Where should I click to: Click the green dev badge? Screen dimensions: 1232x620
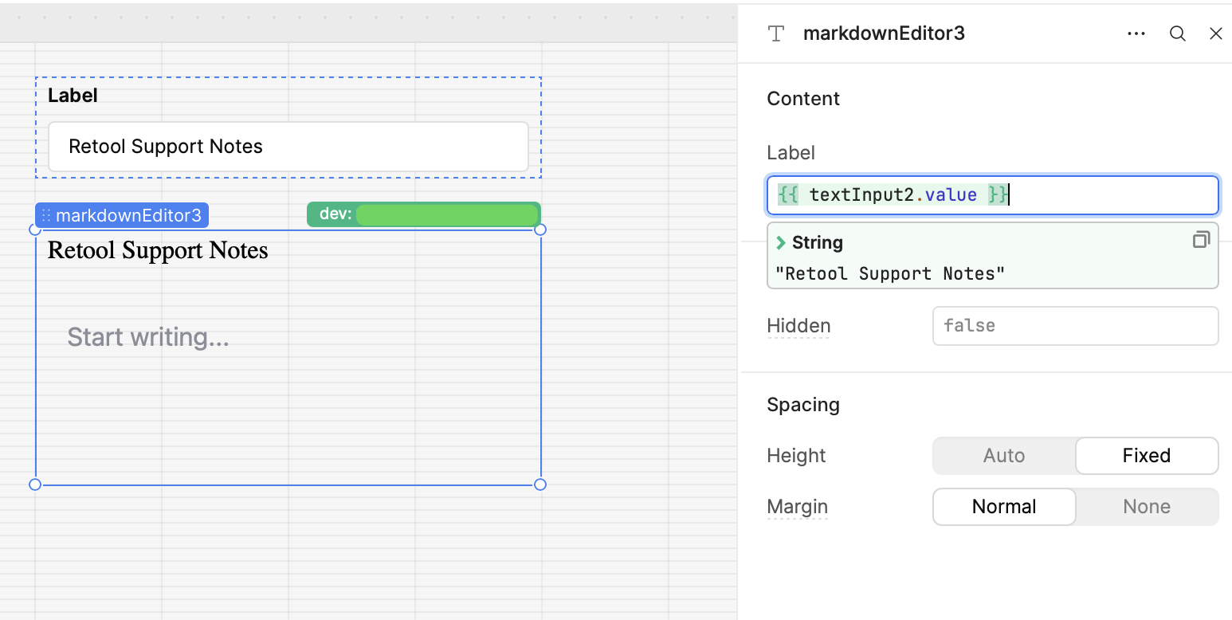pos(423,214)
